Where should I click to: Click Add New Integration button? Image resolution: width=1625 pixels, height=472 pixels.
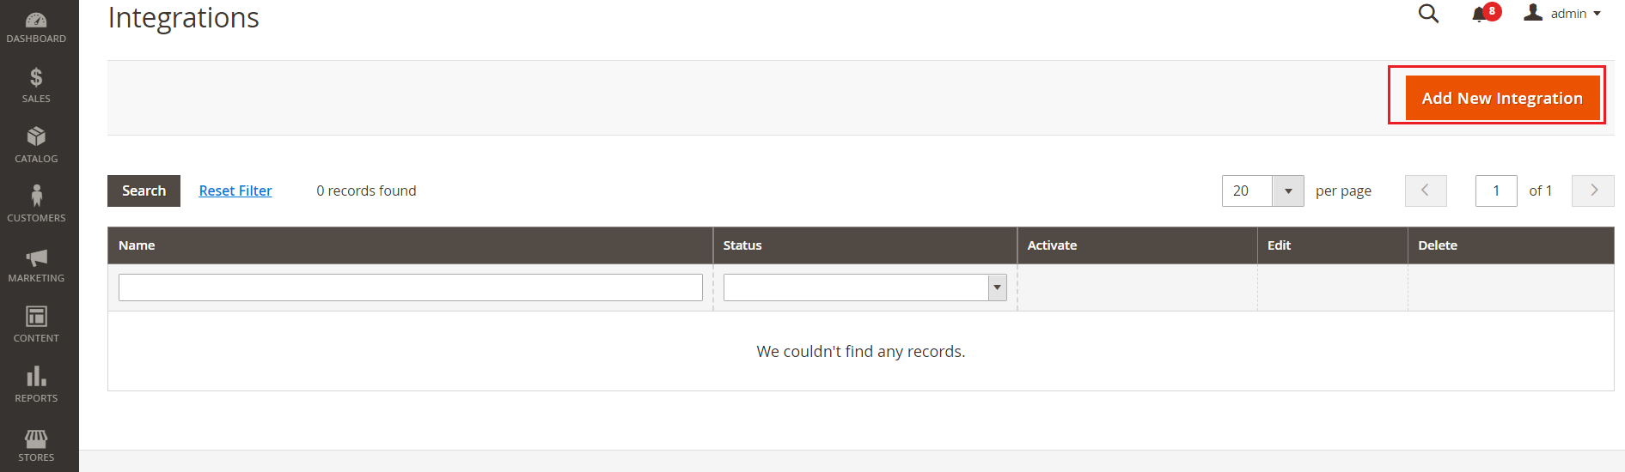(1501, 98)
